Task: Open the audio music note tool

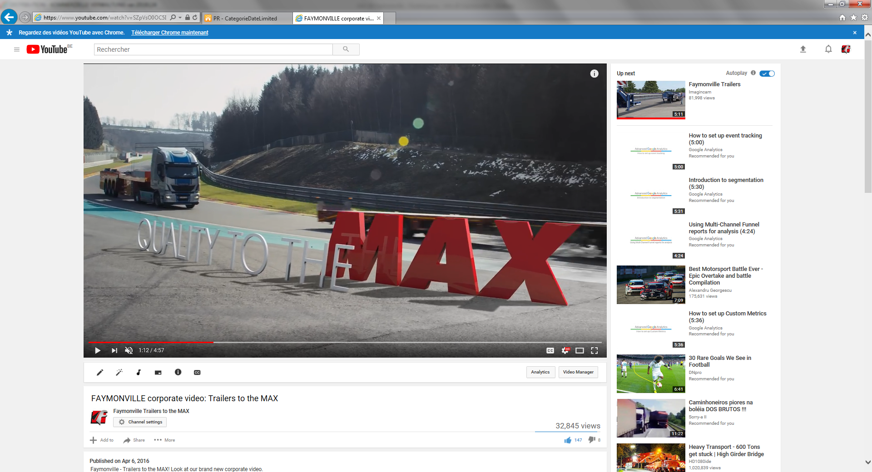Action: point(139,372)
